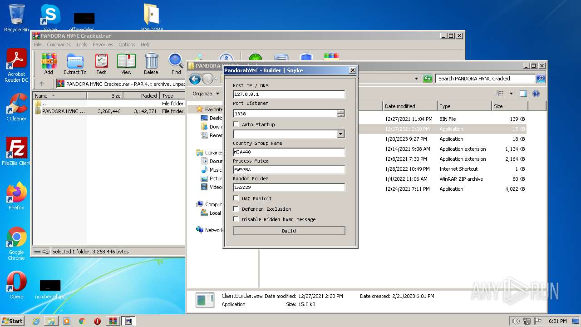This screenshot has height=327, width=581.
Task: Tick the Defender Exclusion checkbox
Action: [236, 209]
